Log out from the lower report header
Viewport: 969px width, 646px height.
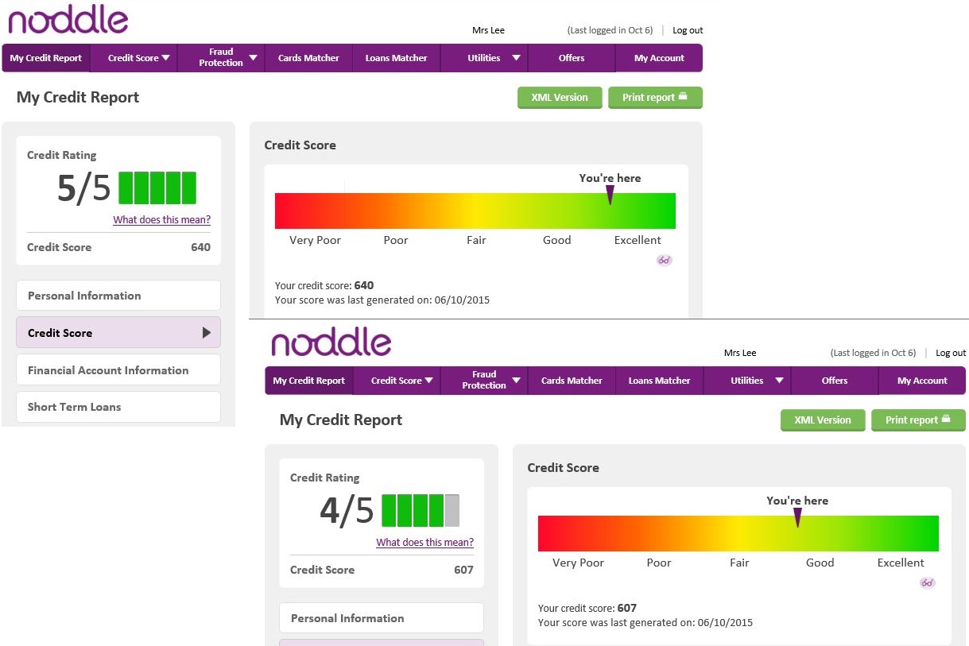click(x=951, y=353)
